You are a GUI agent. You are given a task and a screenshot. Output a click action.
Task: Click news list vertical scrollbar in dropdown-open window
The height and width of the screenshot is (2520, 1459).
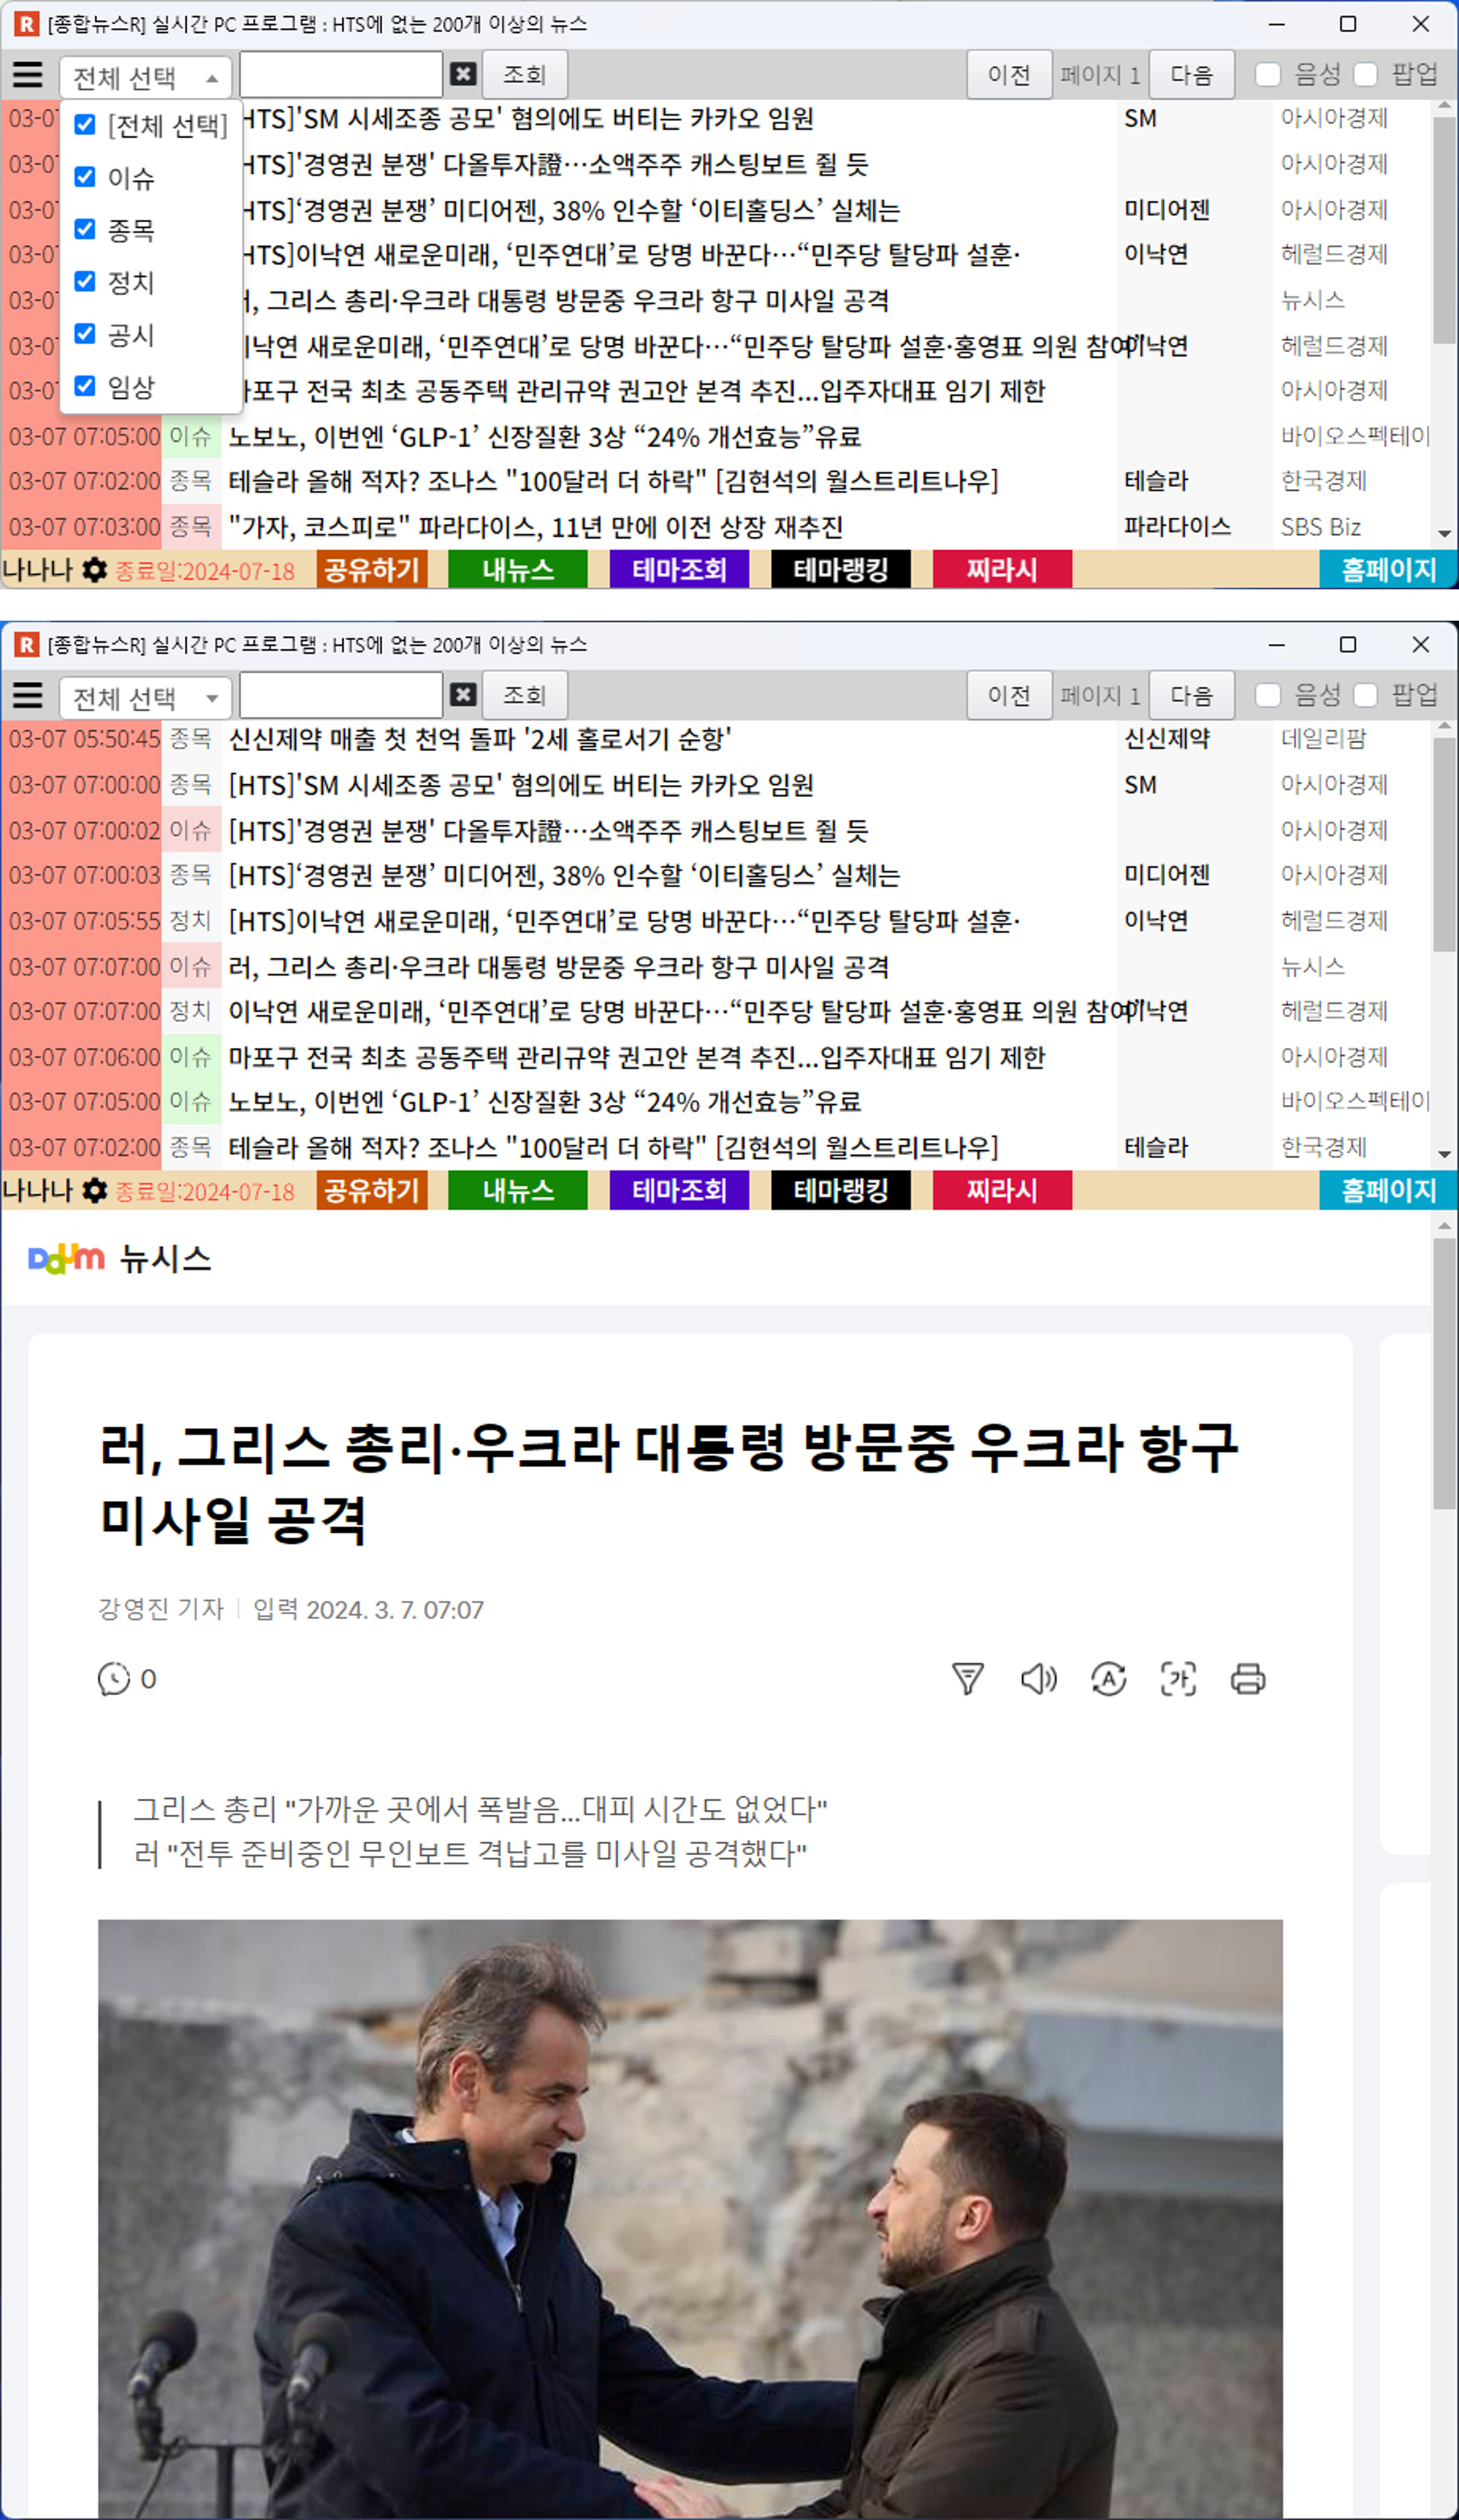[1444, 231]
